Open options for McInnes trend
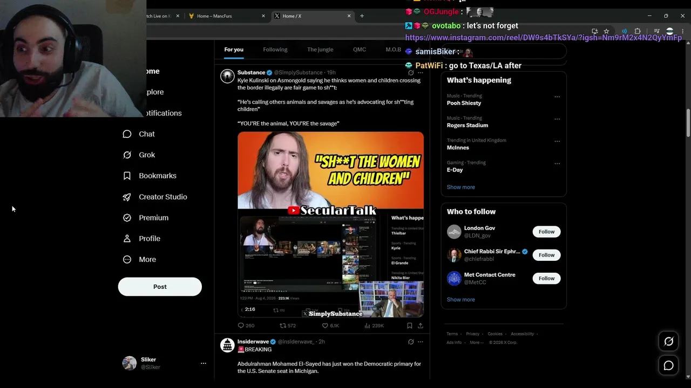 pos(557,142)
